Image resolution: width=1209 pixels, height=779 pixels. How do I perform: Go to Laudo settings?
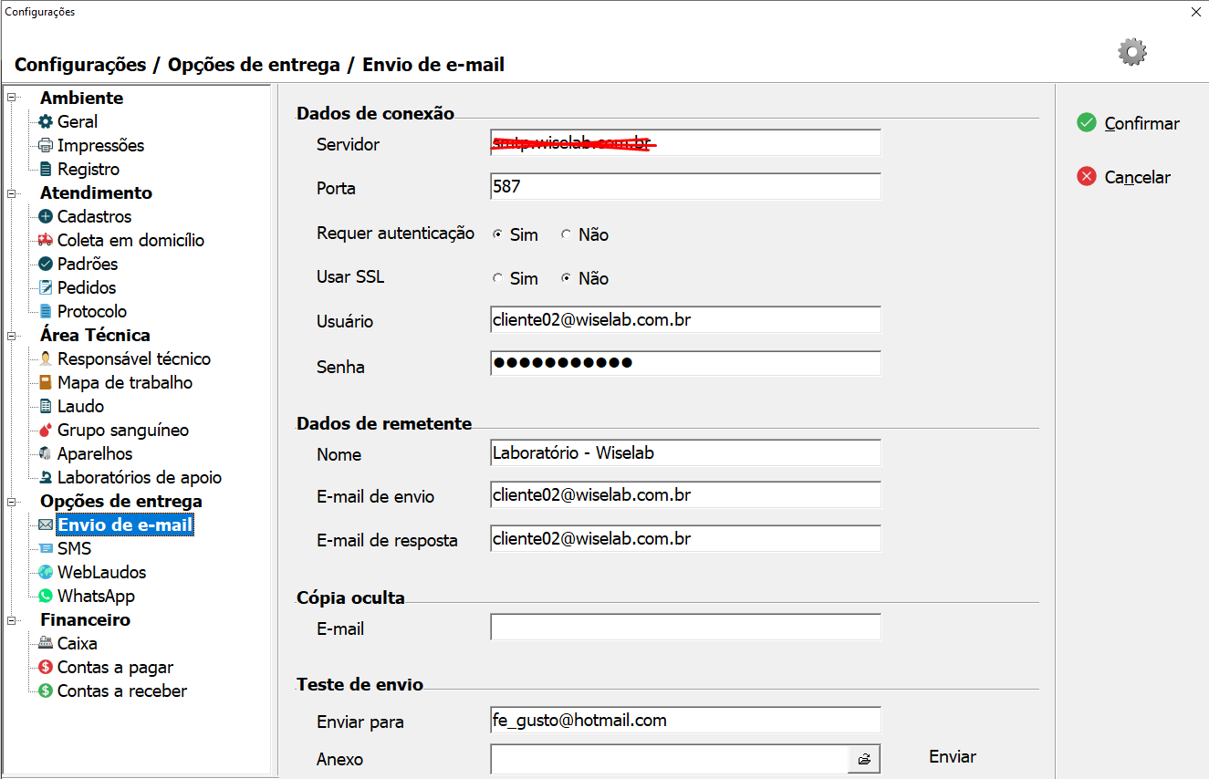coord(81,406)
